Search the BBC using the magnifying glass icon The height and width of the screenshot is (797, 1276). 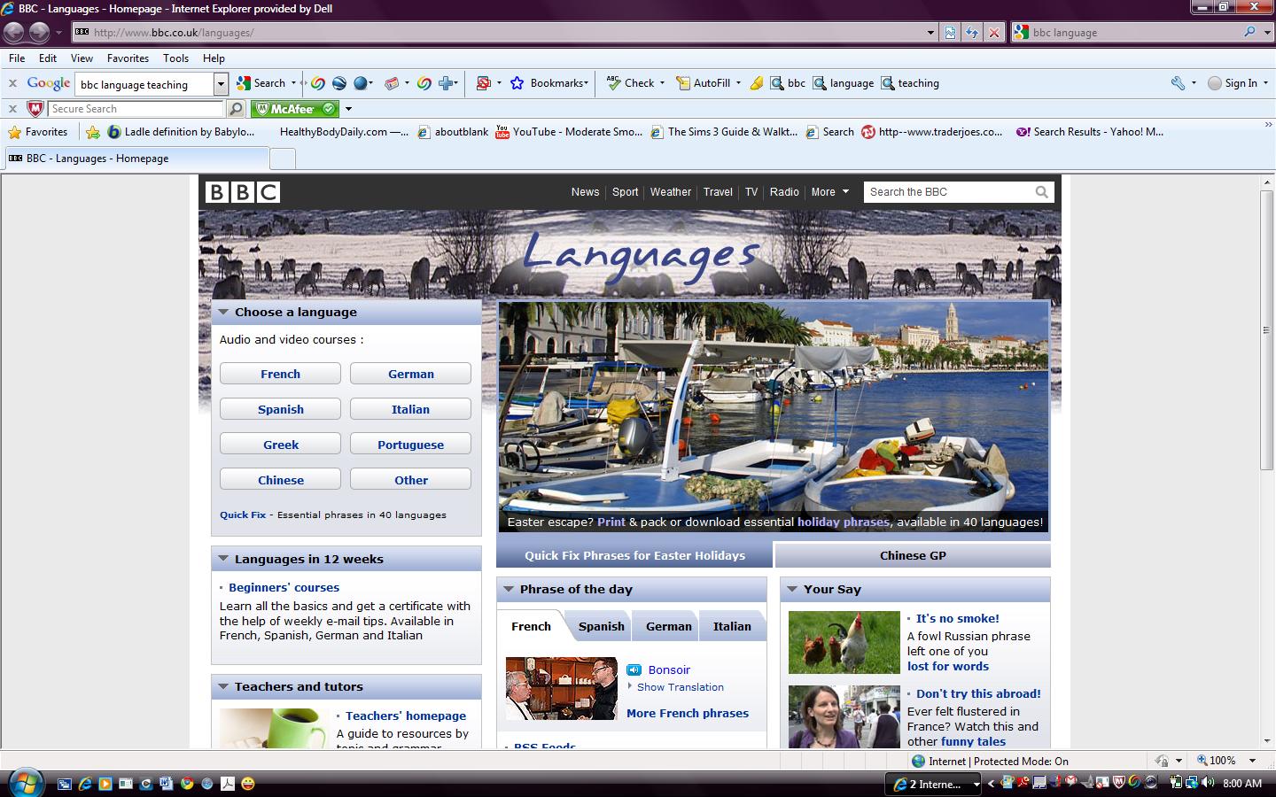[x=1040, y=191]
